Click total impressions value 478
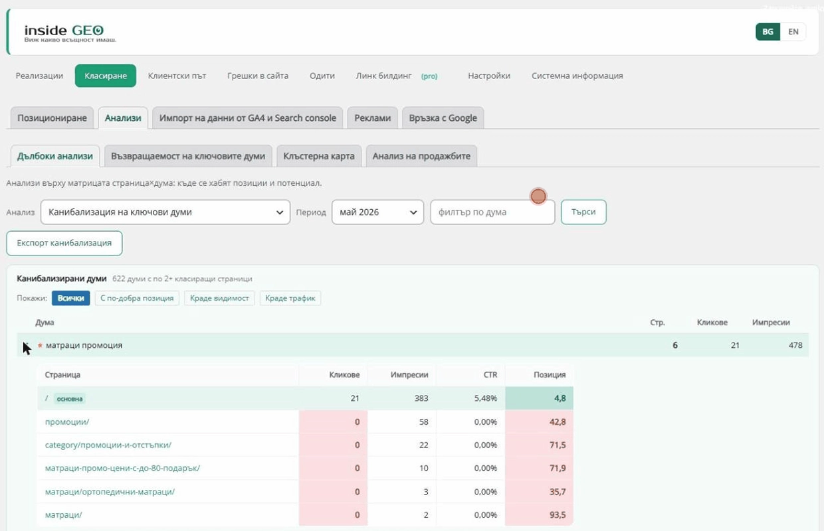The width and height of the screenshot is (824, 531). (x=795, y=345)
